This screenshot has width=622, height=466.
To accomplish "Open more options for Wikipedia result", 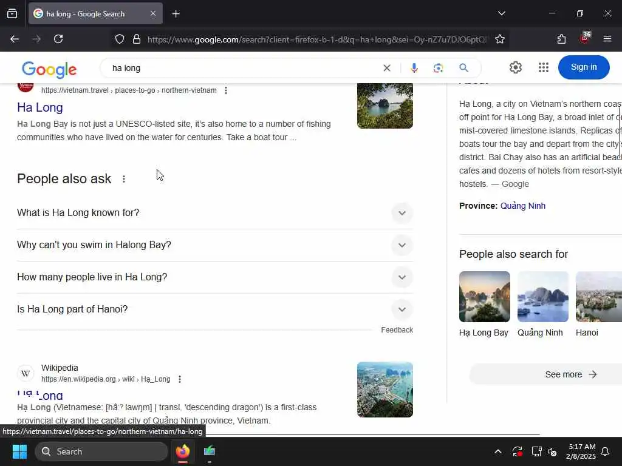I will pyautogui.click(x=180, y=379).
